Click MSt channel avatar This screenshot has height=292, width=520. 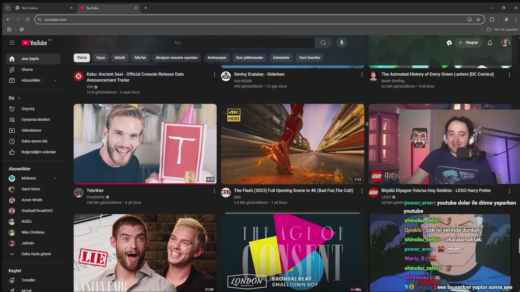(x=226, y=192)
